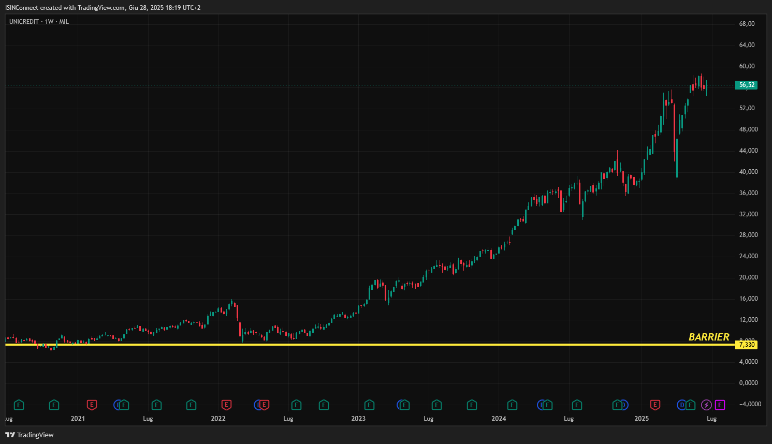The image size is (772, 444).
Task: Click the 52,00 price axis label
Action: [747, 108]
